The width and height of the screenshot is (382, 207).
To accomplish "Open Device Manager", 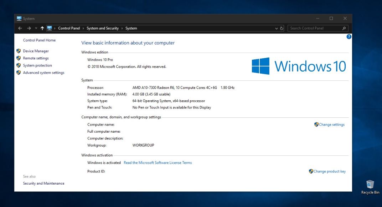I will coord(36,51).
